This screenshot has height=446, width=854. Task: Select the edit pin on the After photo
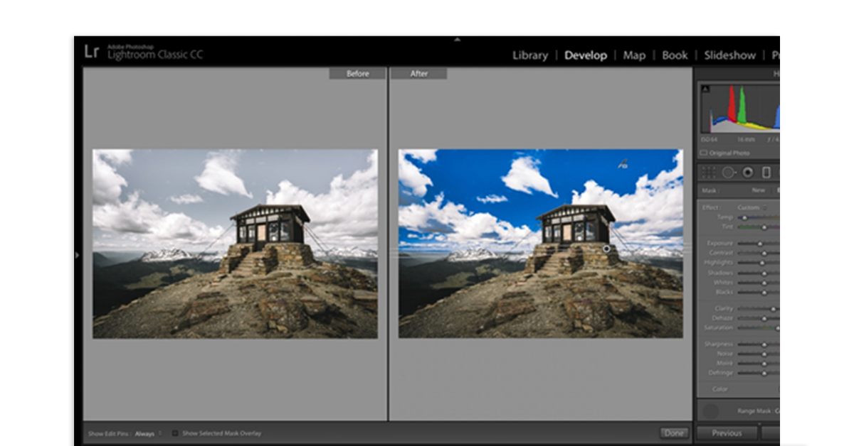[606, 249]
